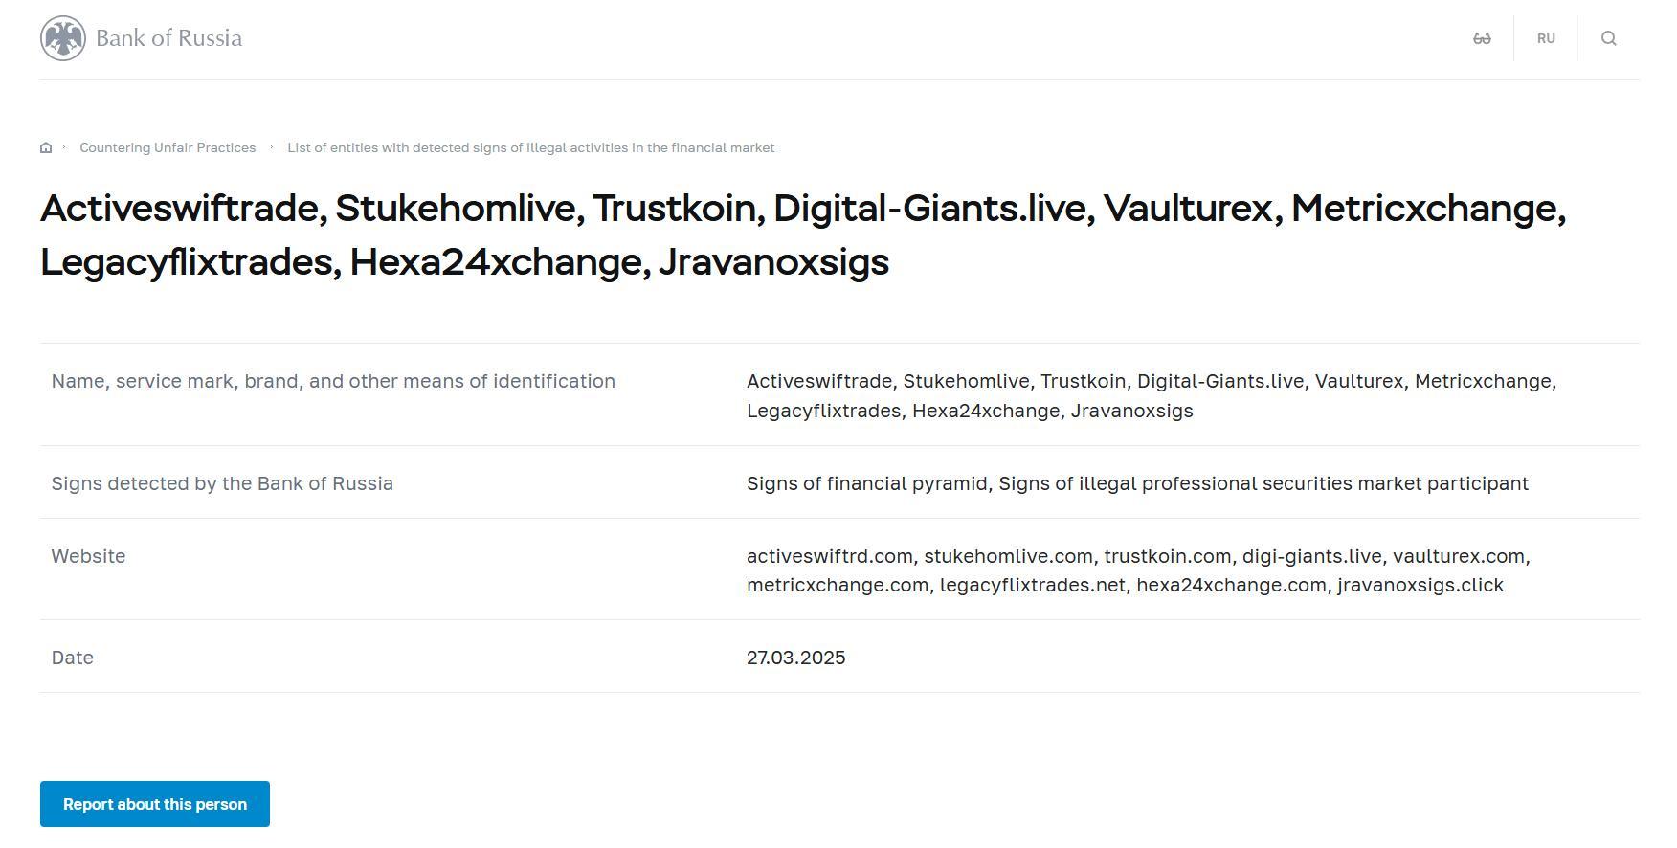Open the List of entities breadcrumb link
The width and height of the screenshot is (1677, 848).
click(530, 147)
